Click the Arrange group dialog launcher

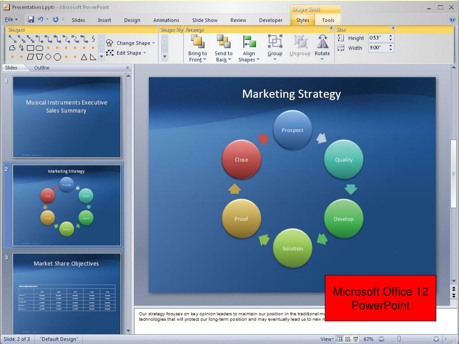[331, 28]
